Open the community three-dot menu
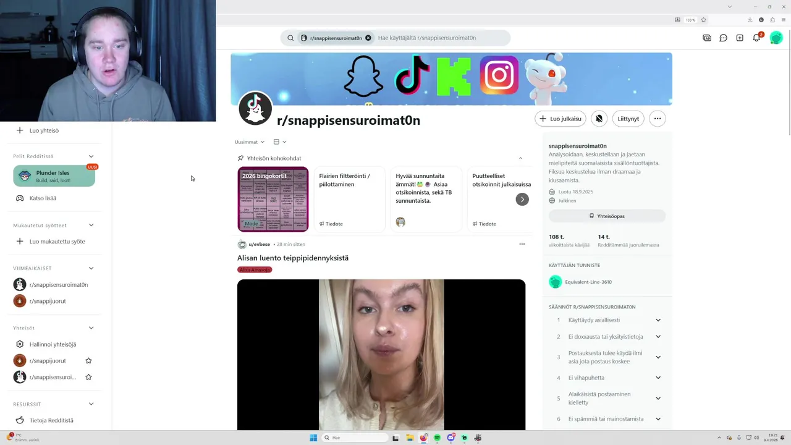Image resolution: width=791 pixels, height=445 pixels. tap(658, 119)
